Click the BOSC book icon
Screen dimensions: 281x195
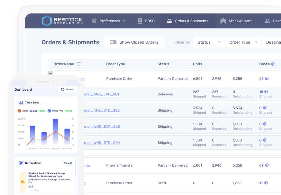point(140,21)
